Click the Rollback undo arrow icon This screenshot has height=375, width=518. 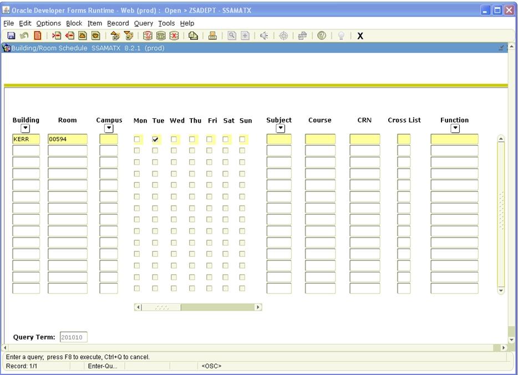pyautogui.click(x=24, y=36)
